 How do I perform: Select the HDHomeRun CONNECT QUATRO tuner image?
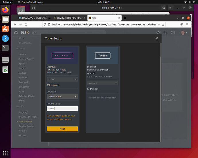(103, 56)
